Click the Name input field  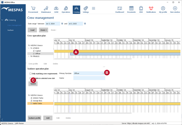point(89,78)
